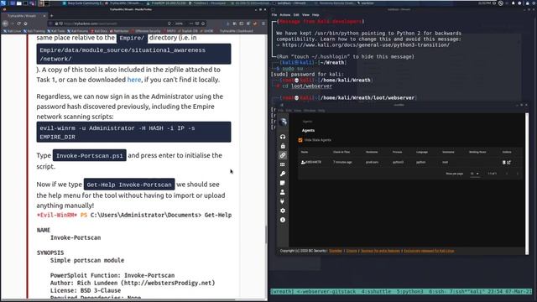The image size is (537, 302).
Task: Open the Agents link icon in Starkiller sidebar
Action: click(x=283, y=155)
